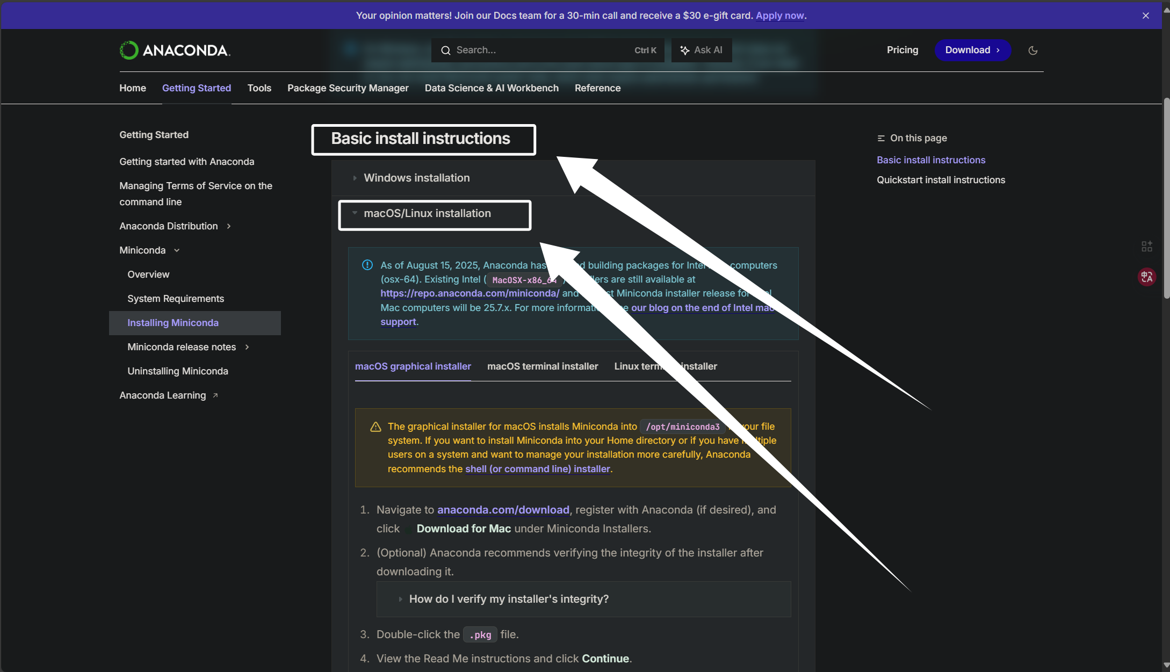Select Installing Miniconda sidebar item
This screenshot has height=672, width=1170.
(195, 323)
